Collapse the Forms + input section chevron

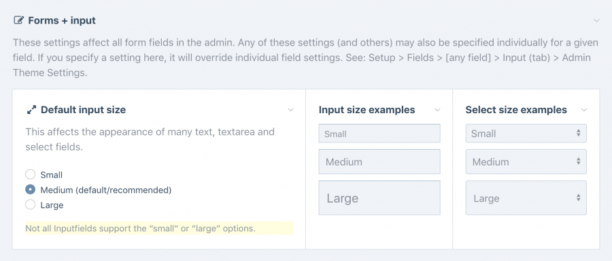click(x=596, y=20)
